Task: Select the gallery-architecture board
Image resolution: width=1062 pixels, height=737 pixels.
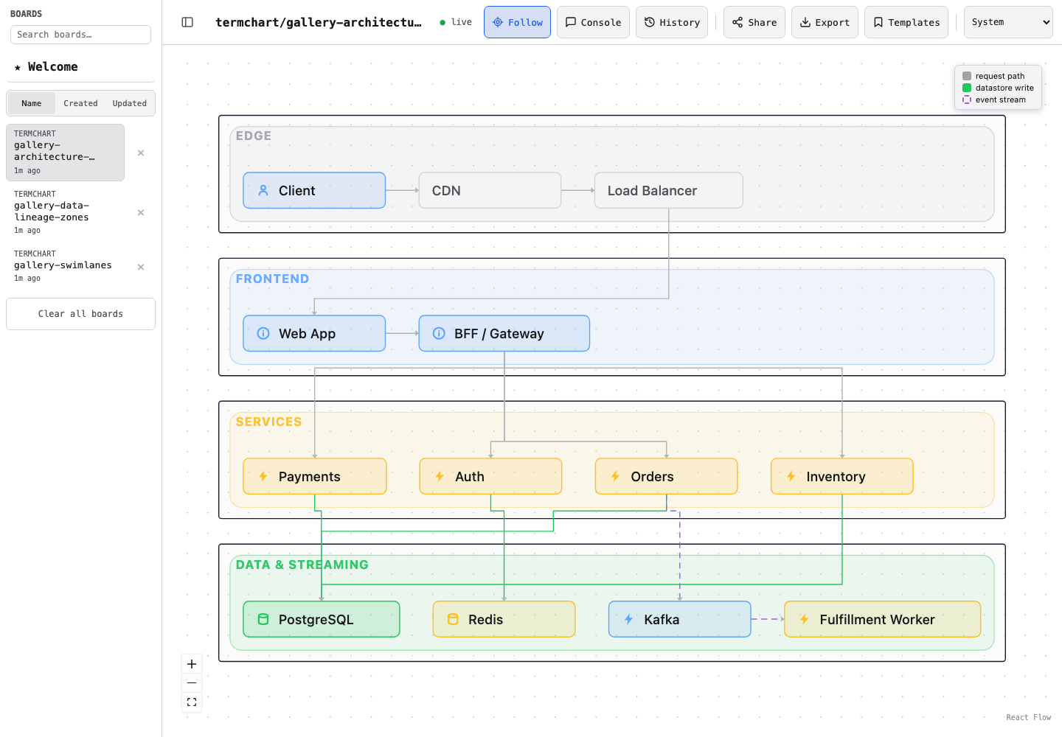Action: (65, 153)
